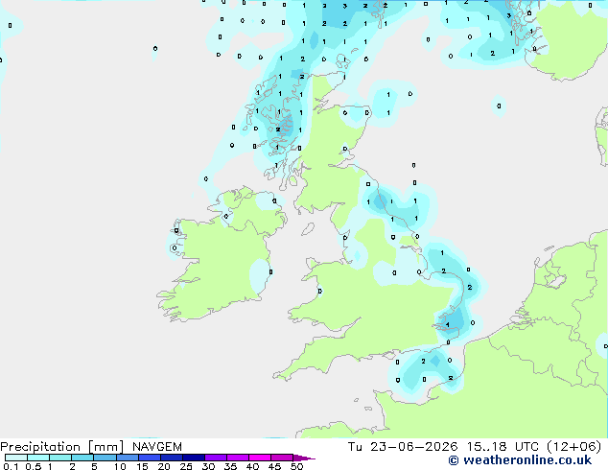Click the 0.5–1 mm legend swatch
This screenshot has width=608, height=470.
pos(38,458)
